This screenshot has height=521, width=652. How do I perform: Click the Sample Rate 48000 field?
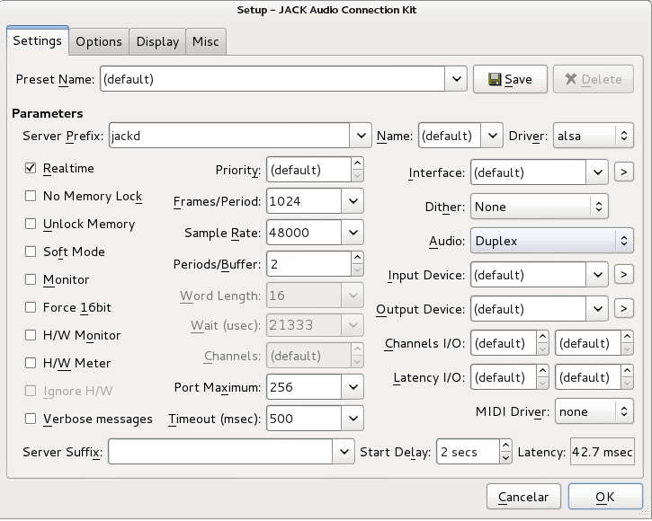point(304,233)
